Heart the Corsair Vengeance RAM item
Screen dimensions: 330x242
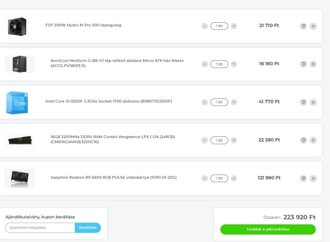[x=303, y=140]
